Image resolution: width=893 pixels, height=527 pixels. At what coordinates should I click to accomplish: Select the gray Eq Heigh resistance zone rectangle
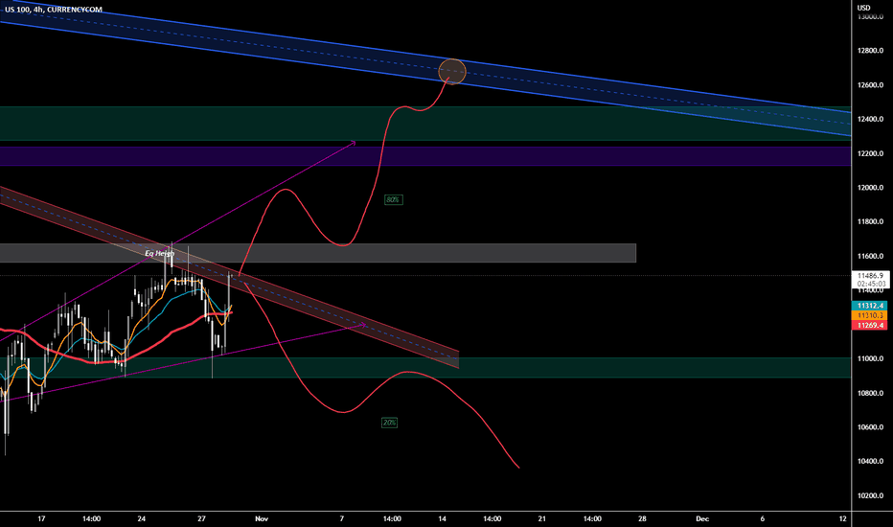tap(318, 253)
